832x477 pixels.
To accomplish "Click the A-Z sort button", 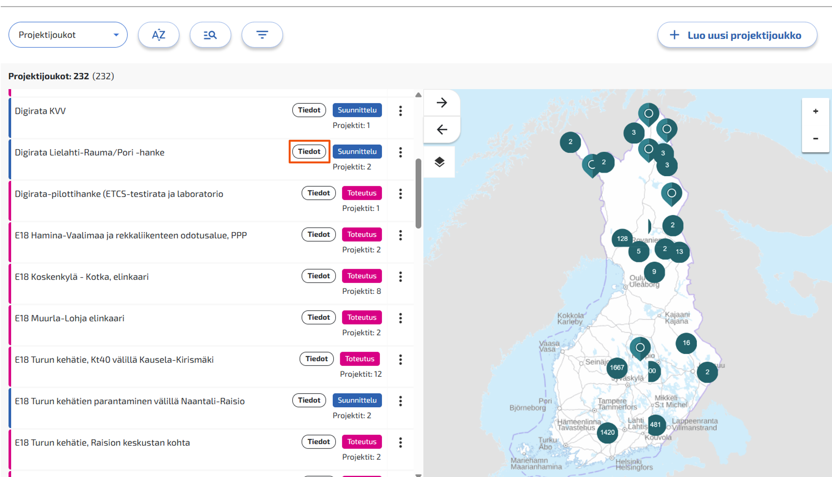I will [159, 35].
